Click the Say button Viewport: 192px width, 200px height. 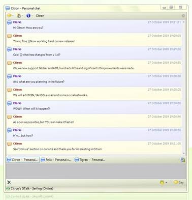click(x=179, y=182)
